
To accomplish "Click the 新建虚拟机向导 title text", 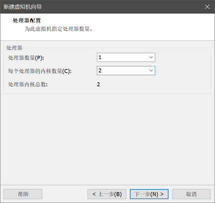I will [23, 7].
